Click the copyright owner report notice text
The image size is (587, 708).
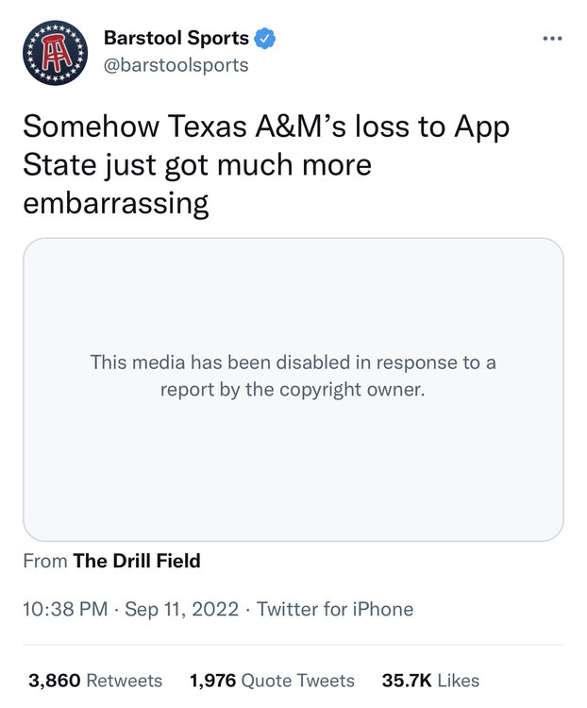(x=293, y=375)
